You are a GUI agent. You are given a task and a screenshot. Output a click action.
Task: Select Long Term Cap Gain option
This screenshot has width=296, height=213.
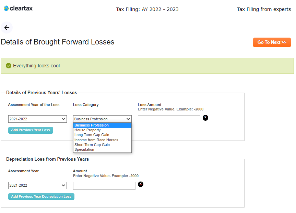(x=102, y=135)
